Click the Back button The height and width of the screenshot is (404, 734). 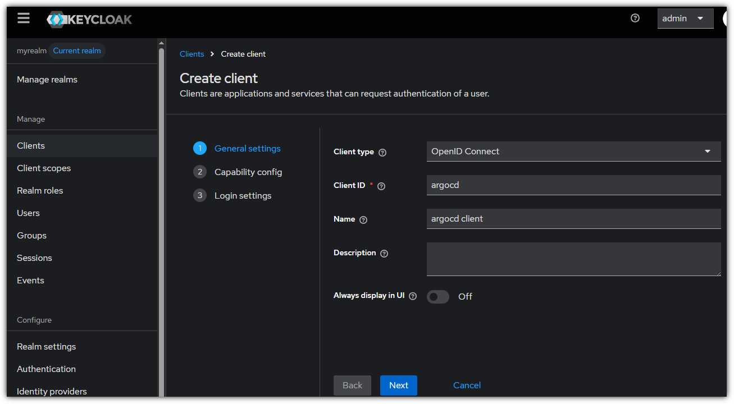(352, 385)
